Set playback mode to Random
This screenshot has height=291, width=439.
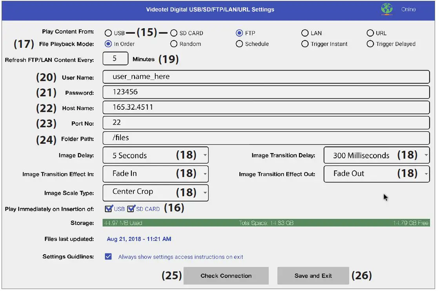(x=174, y=44)
